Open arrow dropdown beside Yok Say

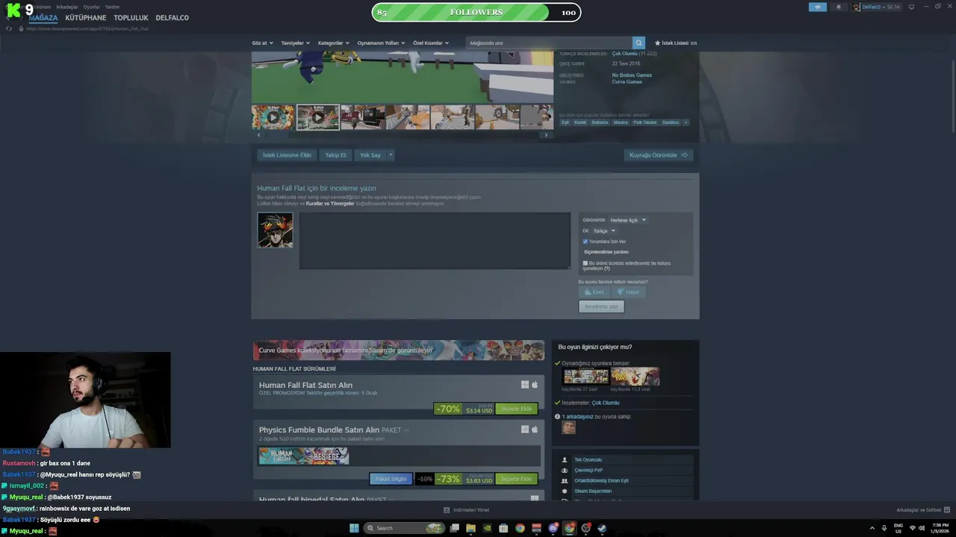point(391,155)
